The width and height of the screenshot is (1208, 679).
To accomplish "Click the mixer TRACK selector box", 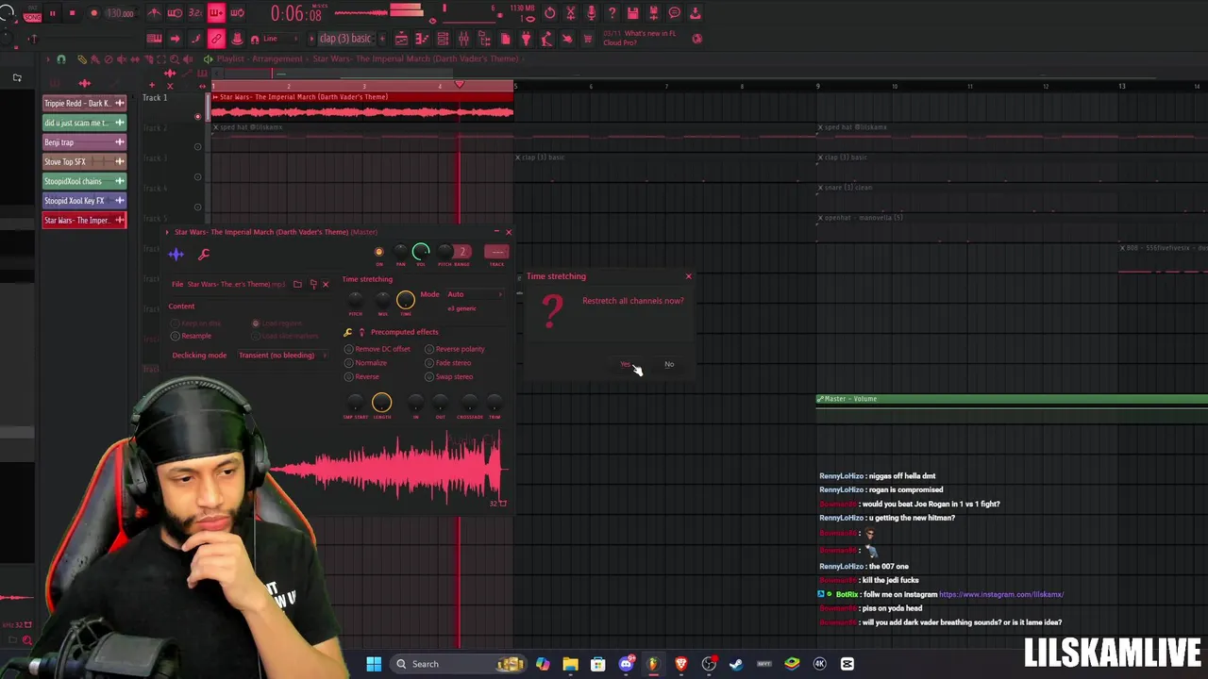I will 496,252.
